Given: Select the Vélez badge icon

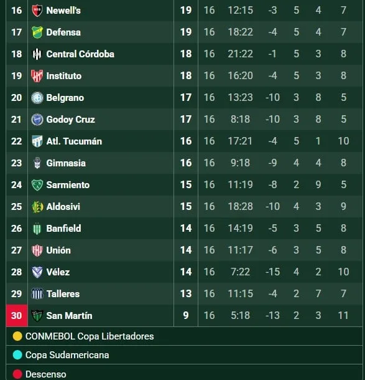Looking at the screenshot, I should (37, 272).
